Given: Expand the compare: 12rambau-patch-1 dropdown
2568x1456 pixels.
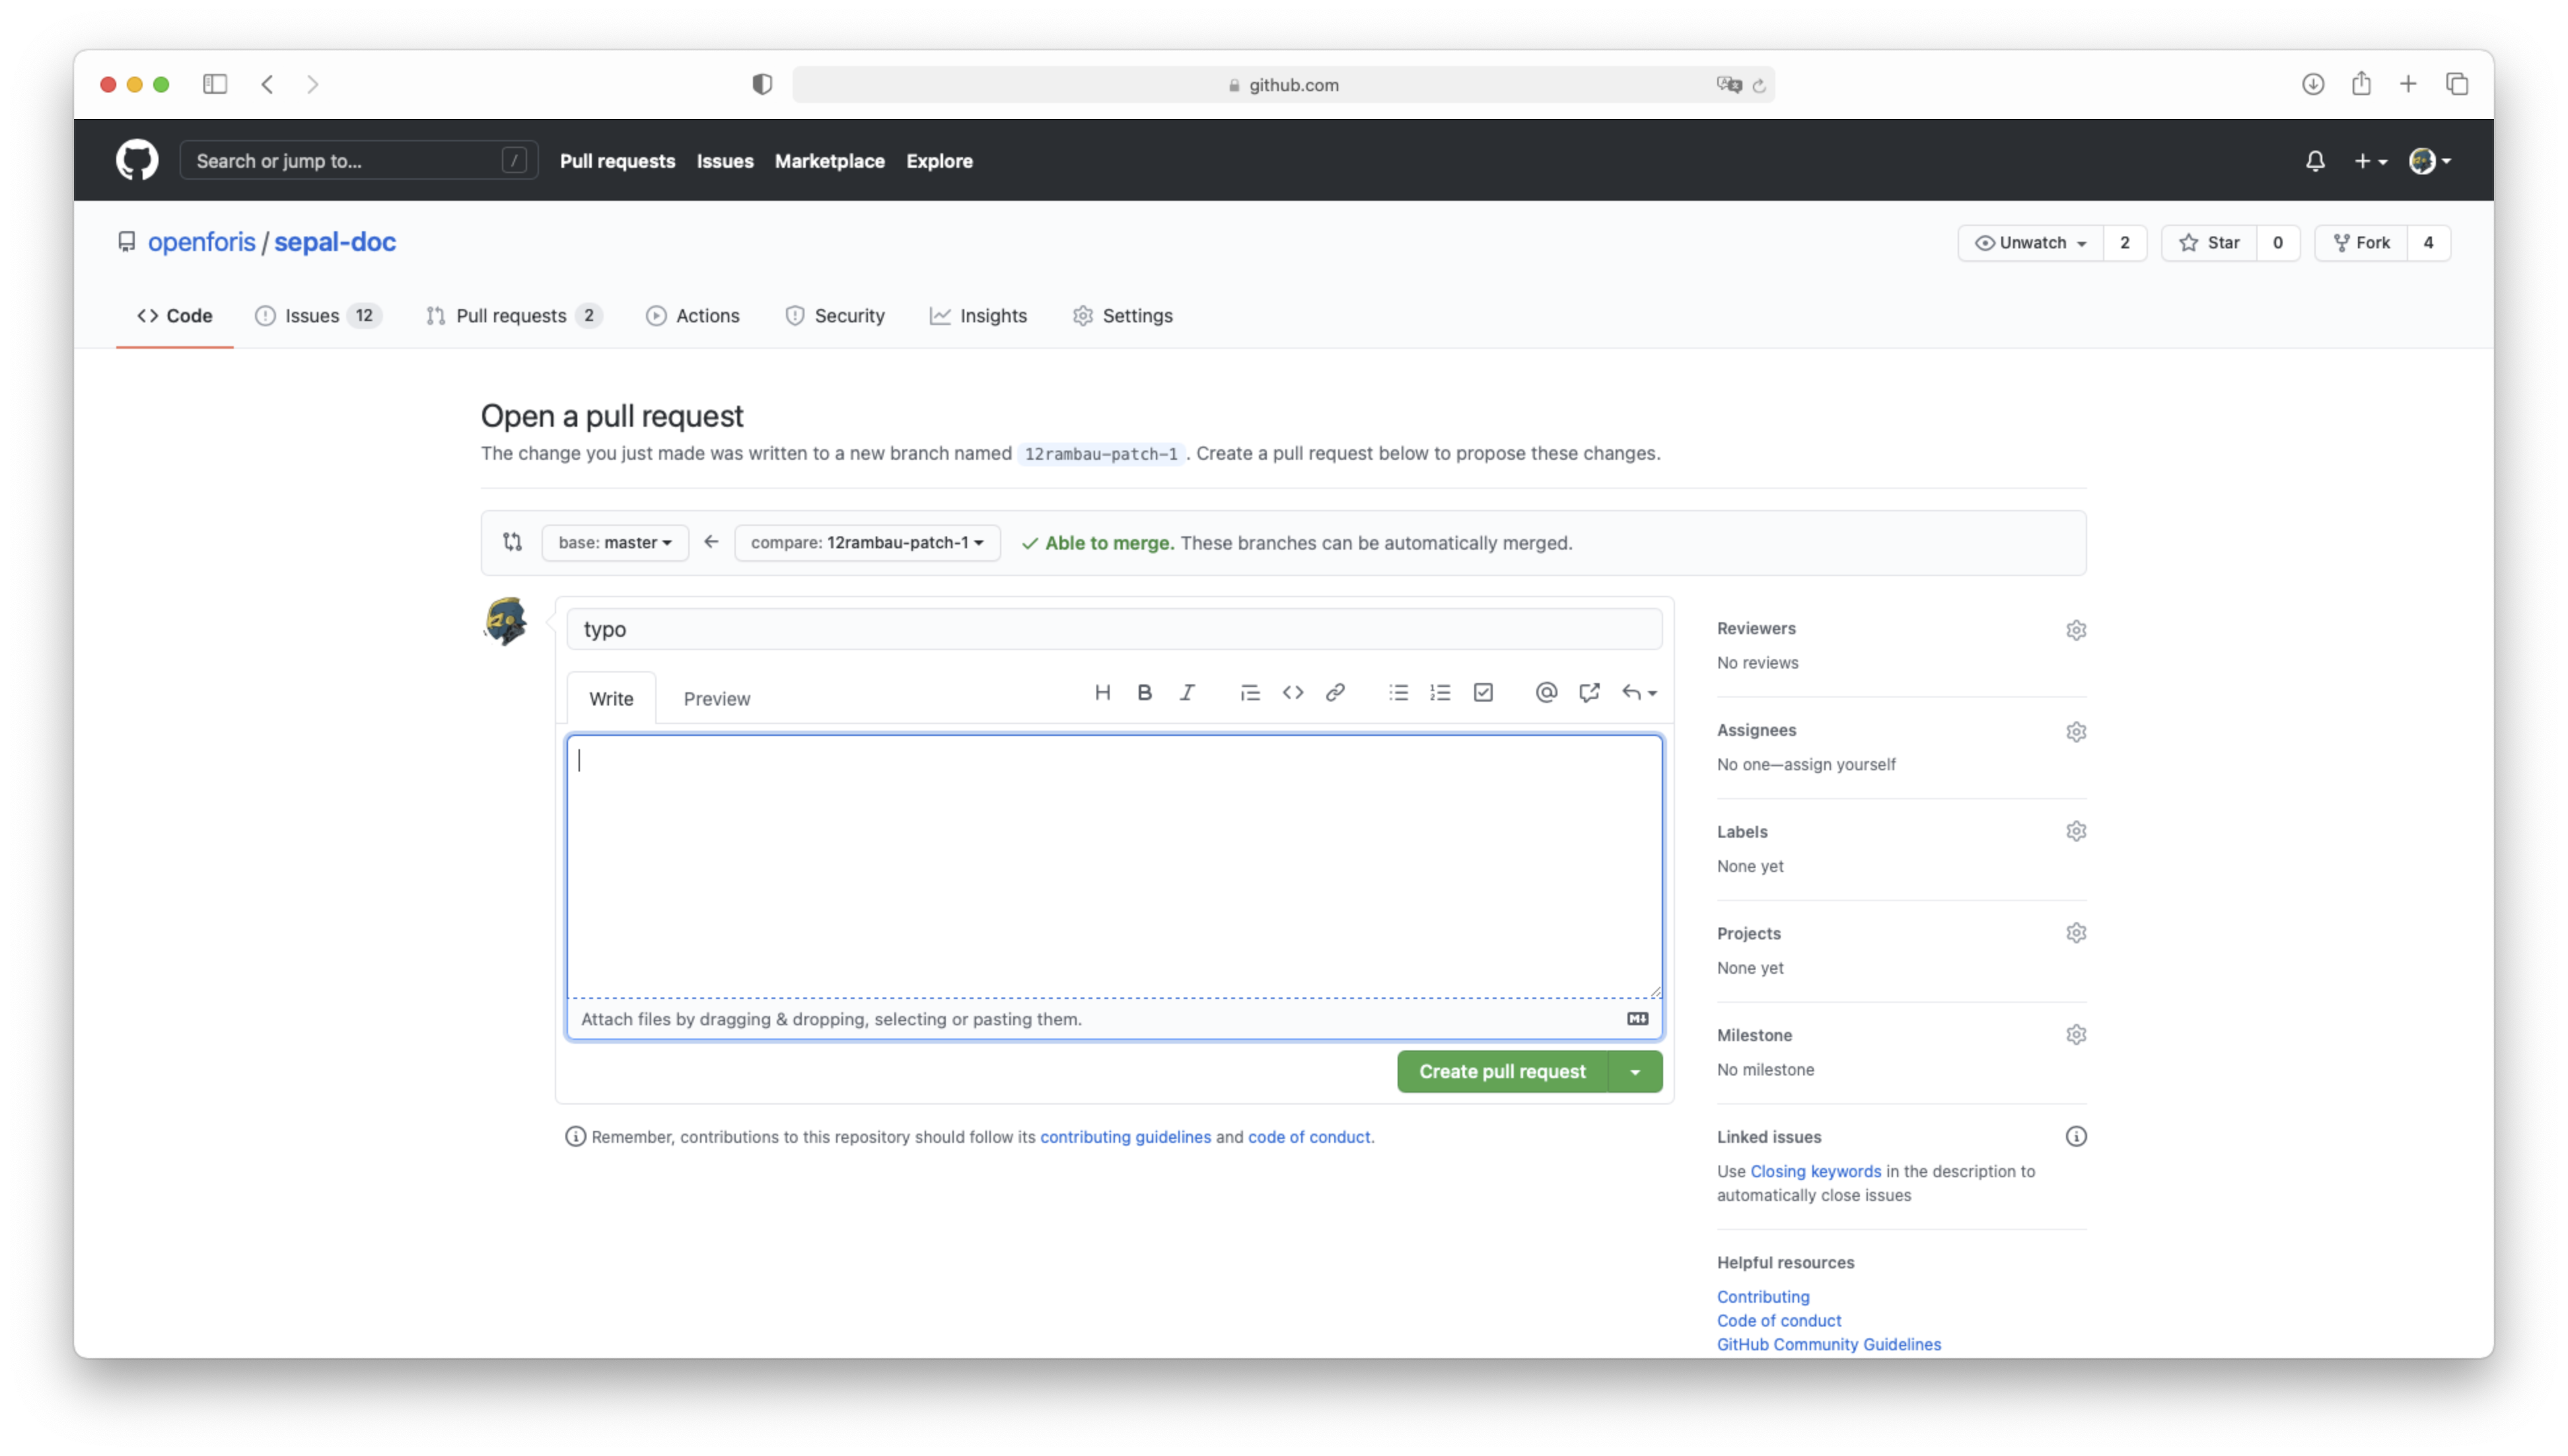Looking at the screenshot, I should pos(867,543).
